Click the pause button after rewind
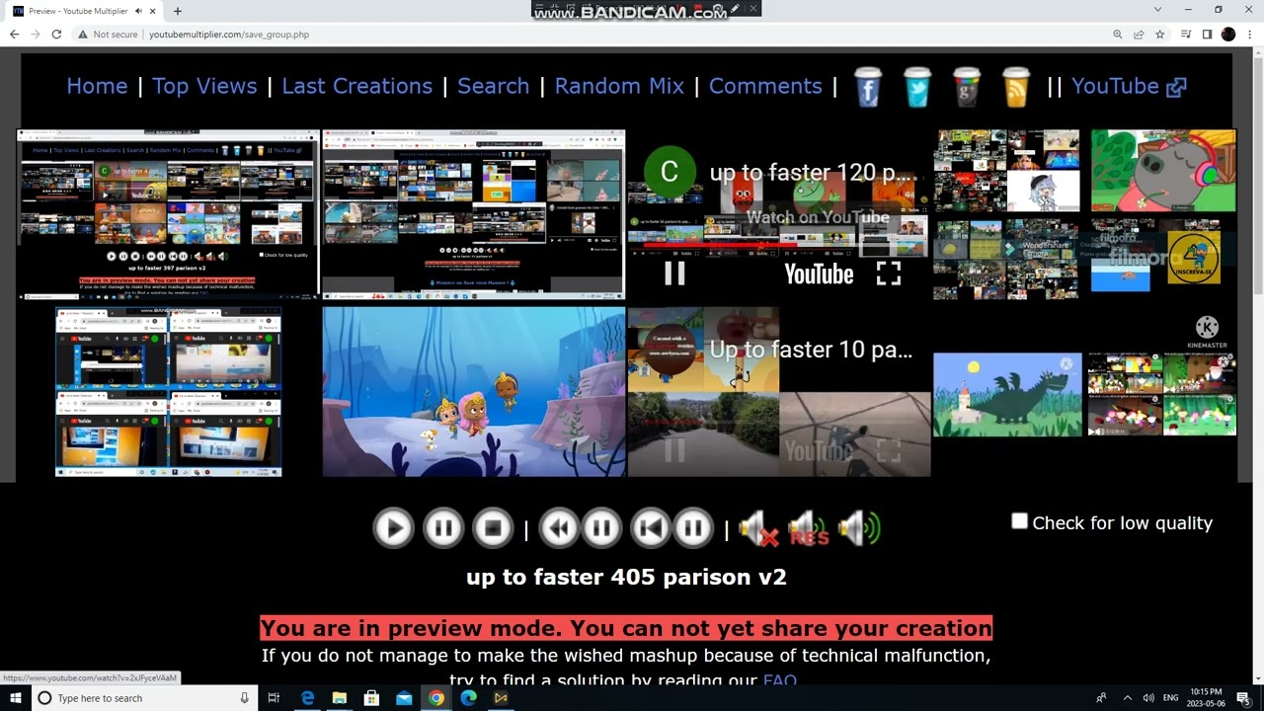This screenshot has height=711, width=1264. pos(601,528)
